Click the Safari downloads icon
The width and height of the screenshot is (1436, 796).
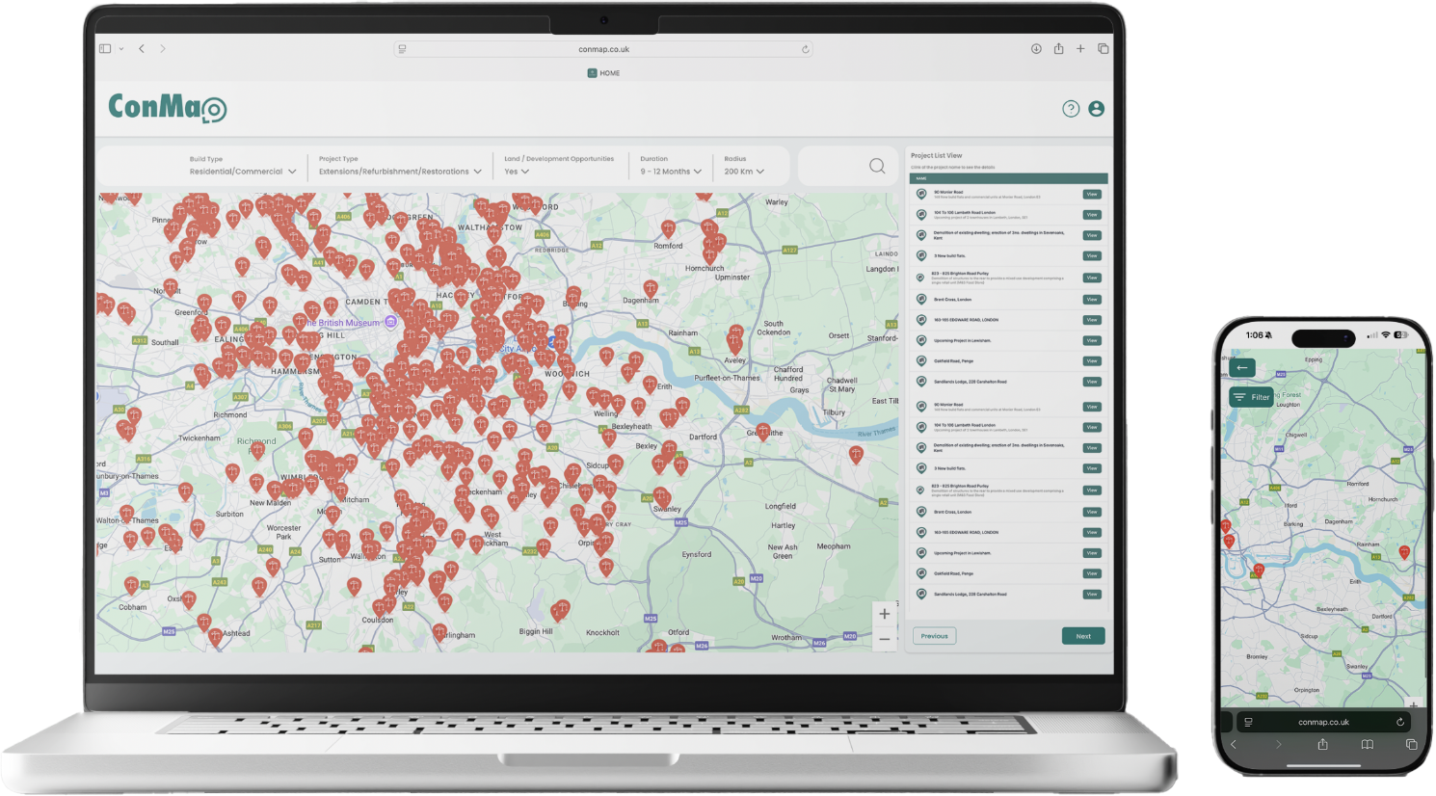(x=1036, y=49)
